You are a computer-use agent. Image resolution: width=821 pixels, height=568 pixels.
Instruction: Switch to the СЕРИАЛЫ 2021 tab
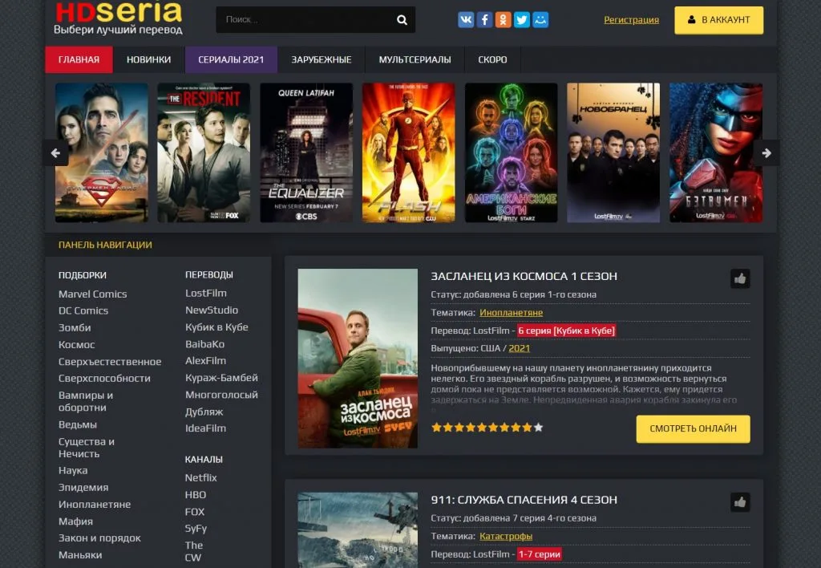click(x=231, y=59)
